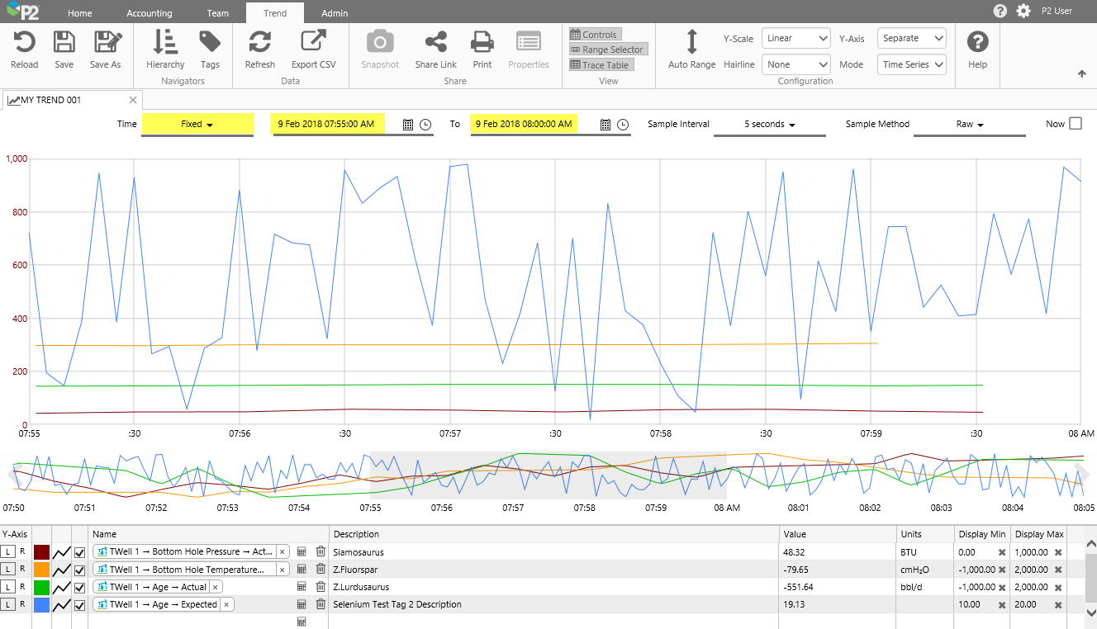
Task: Open the start date calendar picker
Action: [x=408, y=125]
